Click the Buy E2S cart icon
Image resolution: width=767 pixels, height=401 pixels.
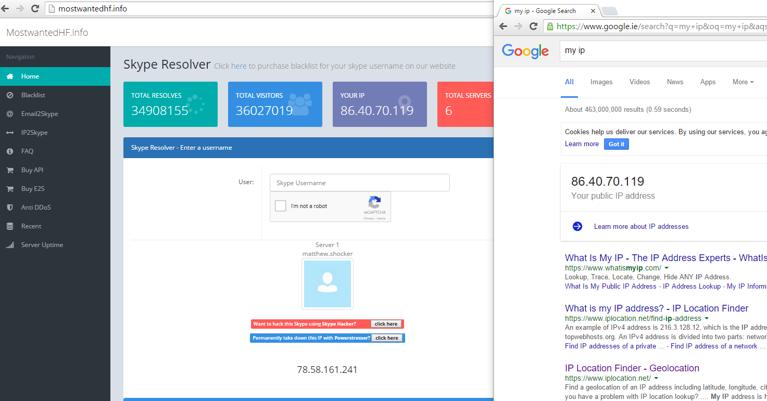[10, 189]
